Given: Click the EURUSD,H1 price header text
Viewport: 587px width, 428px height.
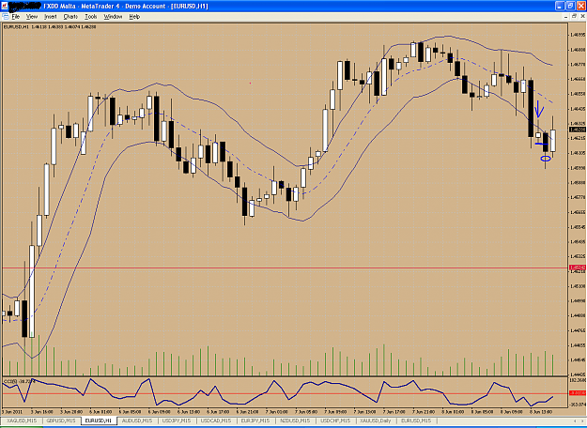Looking at the screenshot, I should pyautogui.click(x=50, y=27).
